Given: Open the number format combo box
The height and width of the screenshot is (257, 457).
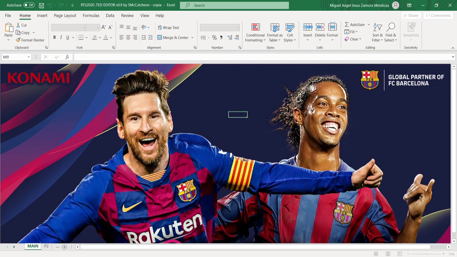Looking at the screenshot, I should tap(220, 27).
